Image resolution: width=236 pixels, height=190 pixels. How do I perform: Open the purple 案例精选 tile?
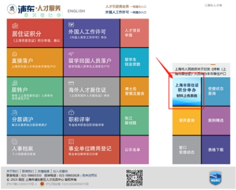pyautogui.click(x=216, y=121)
